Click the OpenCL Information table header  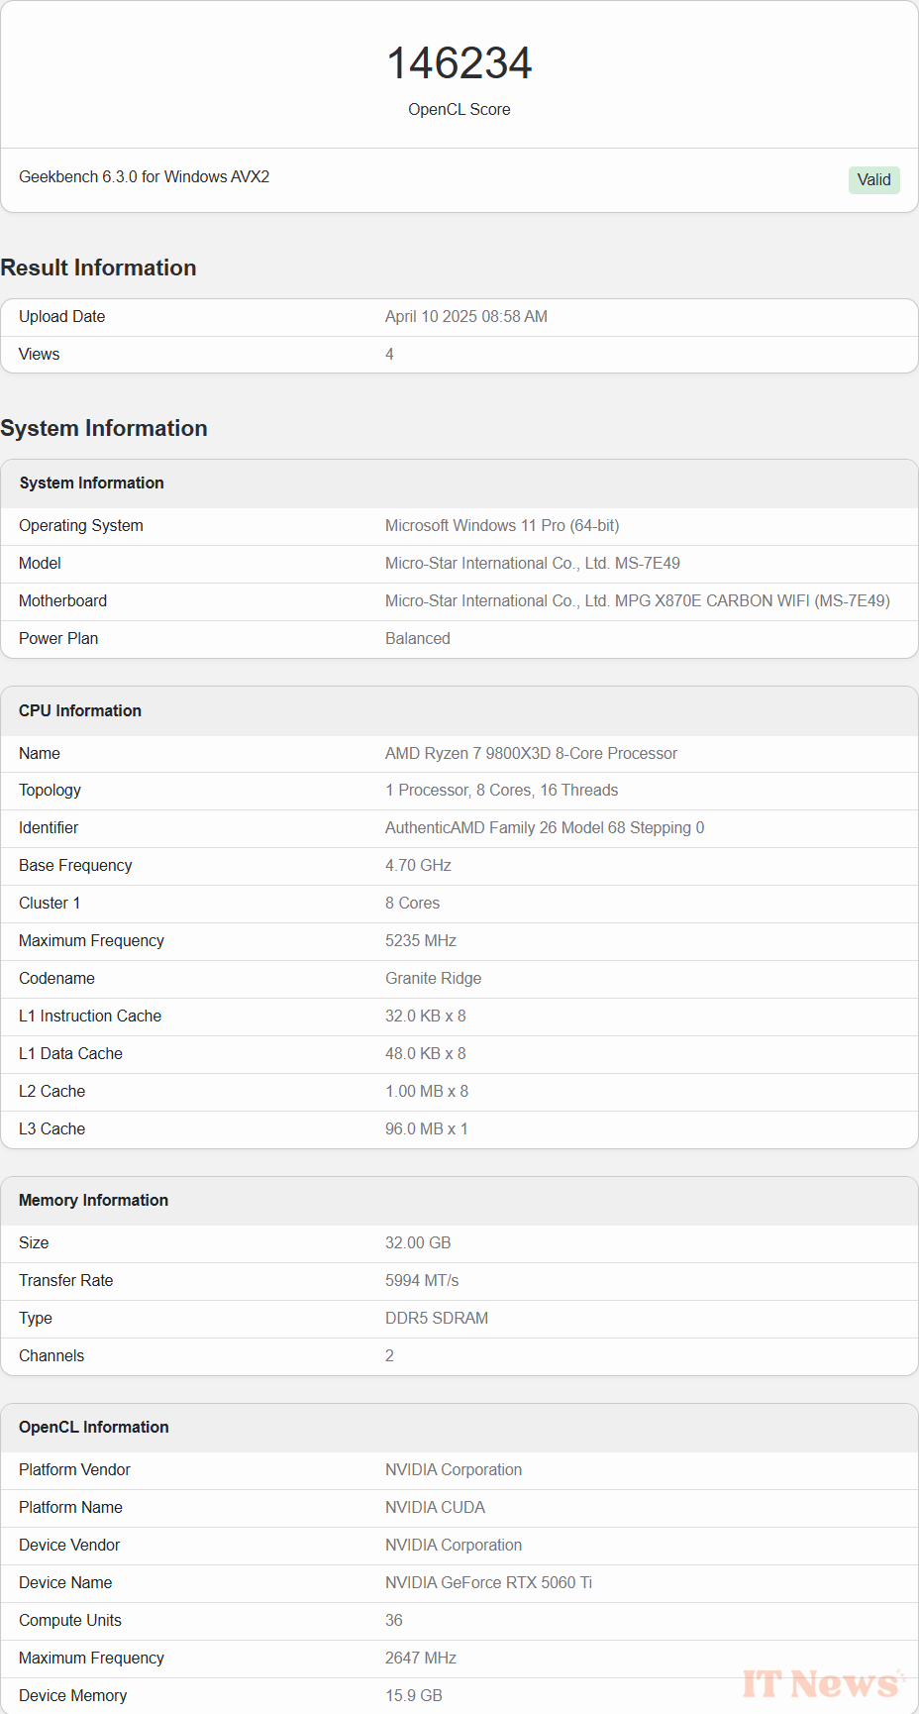coord(459,1428)
